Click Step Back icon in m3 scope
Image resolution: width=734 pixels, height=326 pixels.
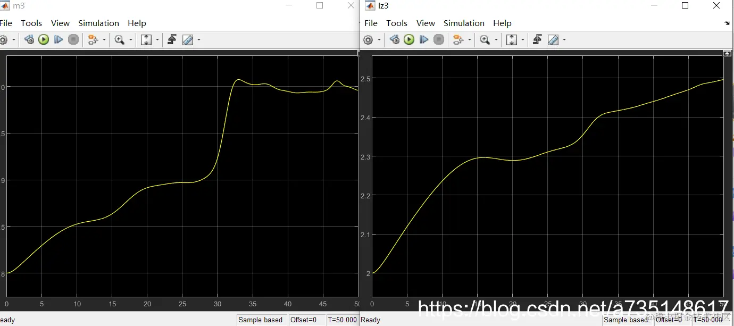(x=29, y=39)
